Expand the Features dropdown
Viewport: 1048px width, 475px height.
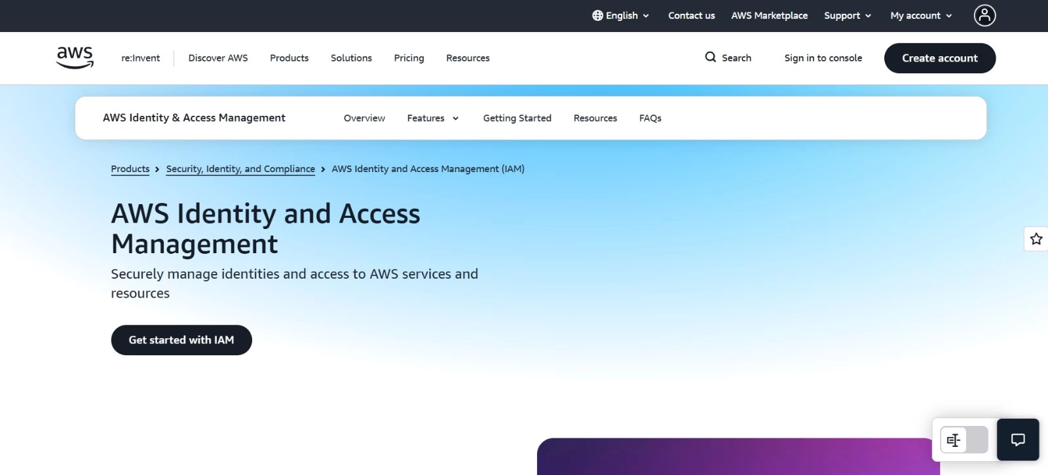pos(433,118)
